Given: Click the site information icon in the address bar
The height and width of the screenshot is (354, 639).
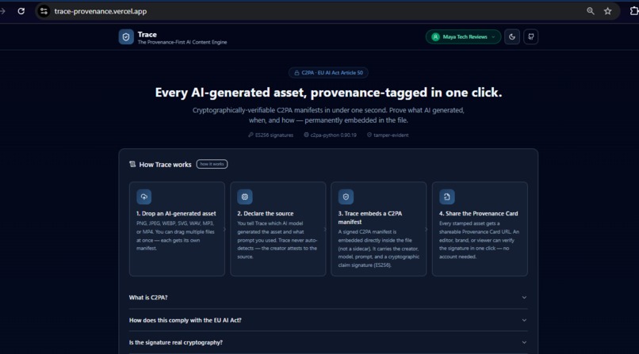Looking at the screenshot, I should click(x=44, y=11).
